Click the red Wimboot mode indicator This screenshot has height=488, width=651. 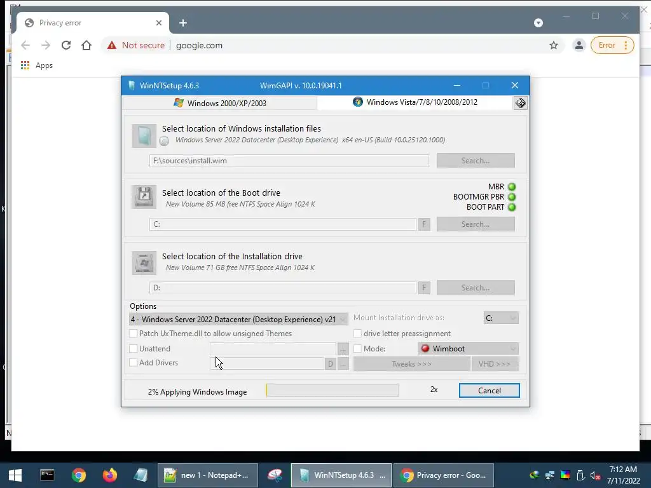[425, 349]
